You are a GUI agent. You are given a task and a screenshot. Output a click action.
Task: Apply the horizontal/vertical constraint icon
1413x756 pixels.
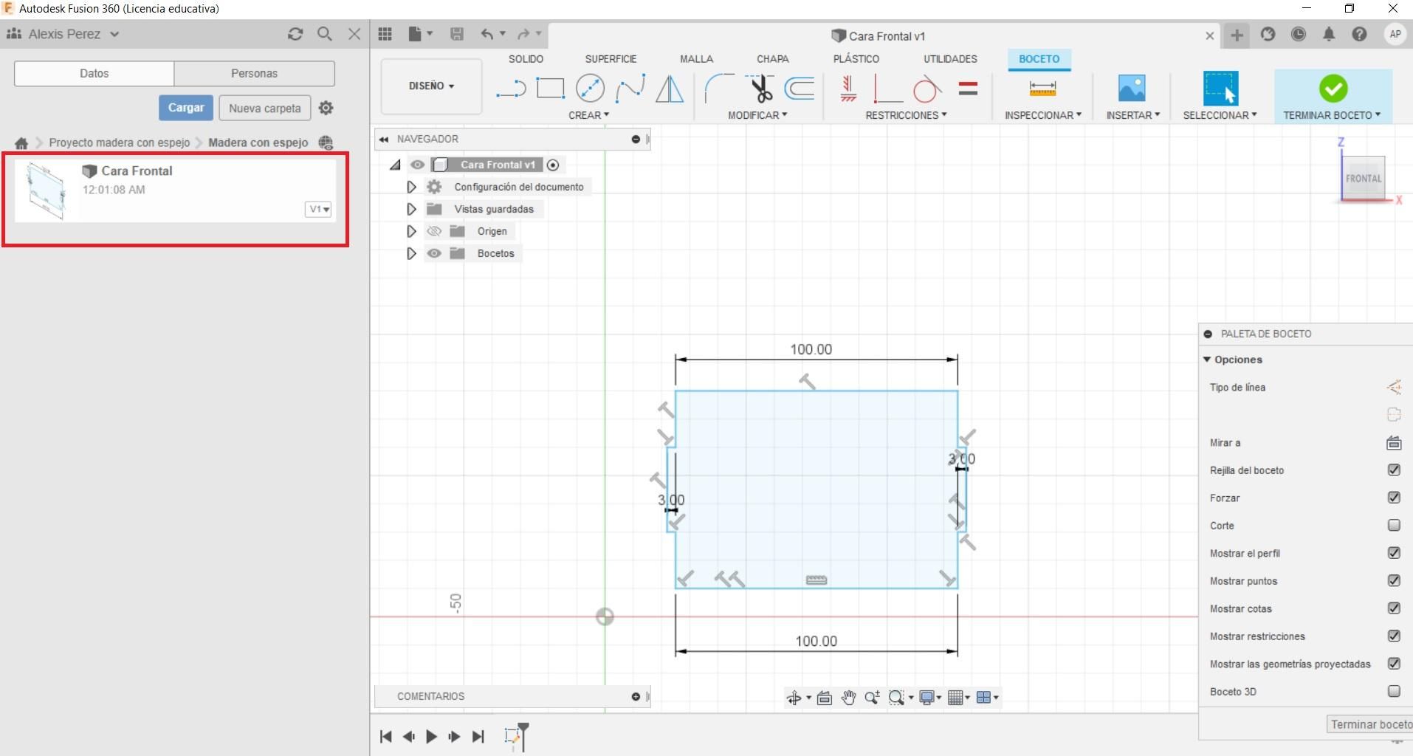point(848,89)
